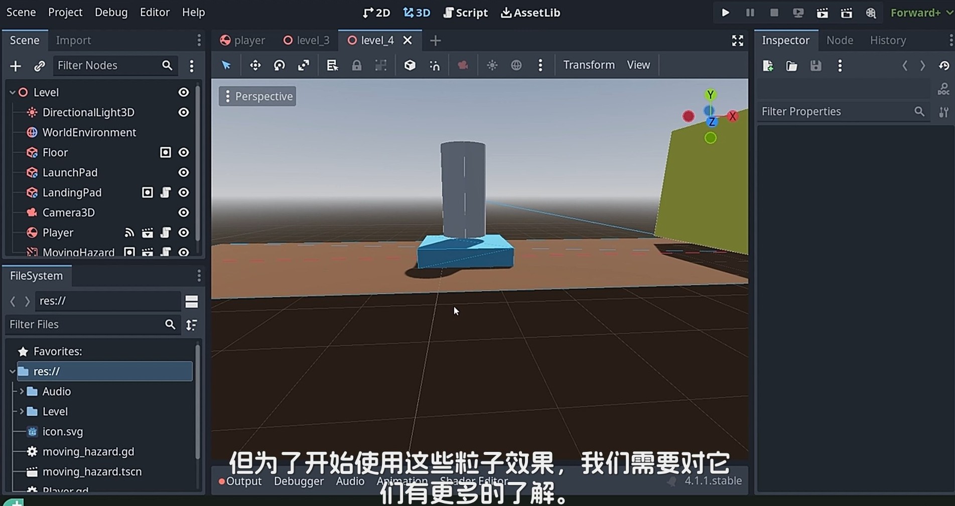Add a new child node
The height and width of the screenshot is (506, 955).
tap(16, 66)
